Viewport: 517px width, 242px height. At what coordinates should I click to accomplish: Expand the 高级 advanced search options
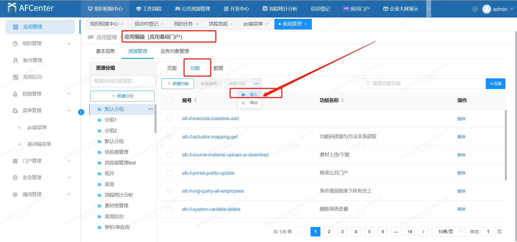point(495,84)
